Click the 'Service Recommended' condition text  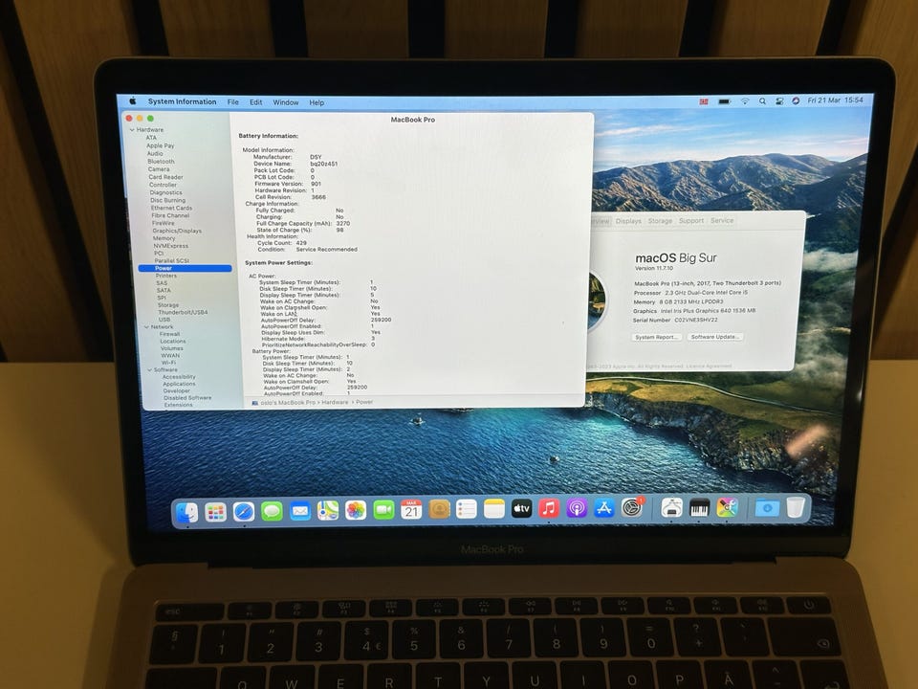(x=327, y=250)
